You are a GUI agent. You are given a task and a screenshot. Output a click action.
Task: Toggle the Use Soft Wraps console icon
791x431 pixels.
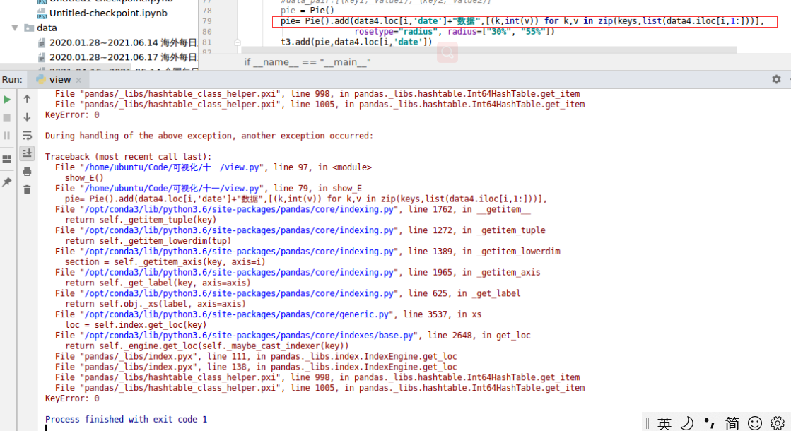click(x=27, y=136)
